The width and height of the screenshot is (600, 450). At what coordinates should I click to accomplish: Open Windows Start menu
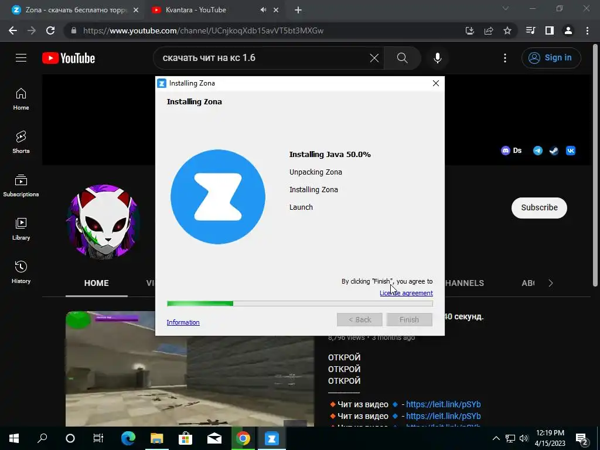(x=14, y=438)
